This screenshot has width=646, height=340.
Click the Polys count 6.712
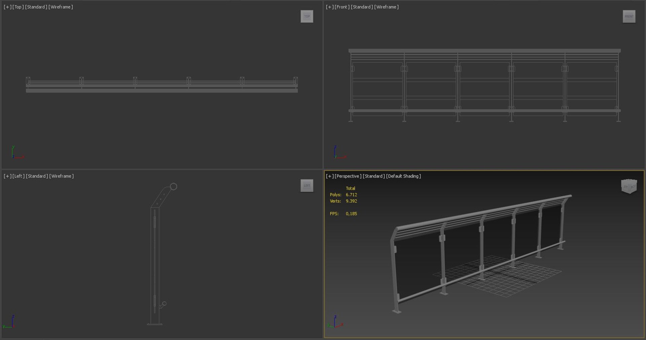click(351, 195)
